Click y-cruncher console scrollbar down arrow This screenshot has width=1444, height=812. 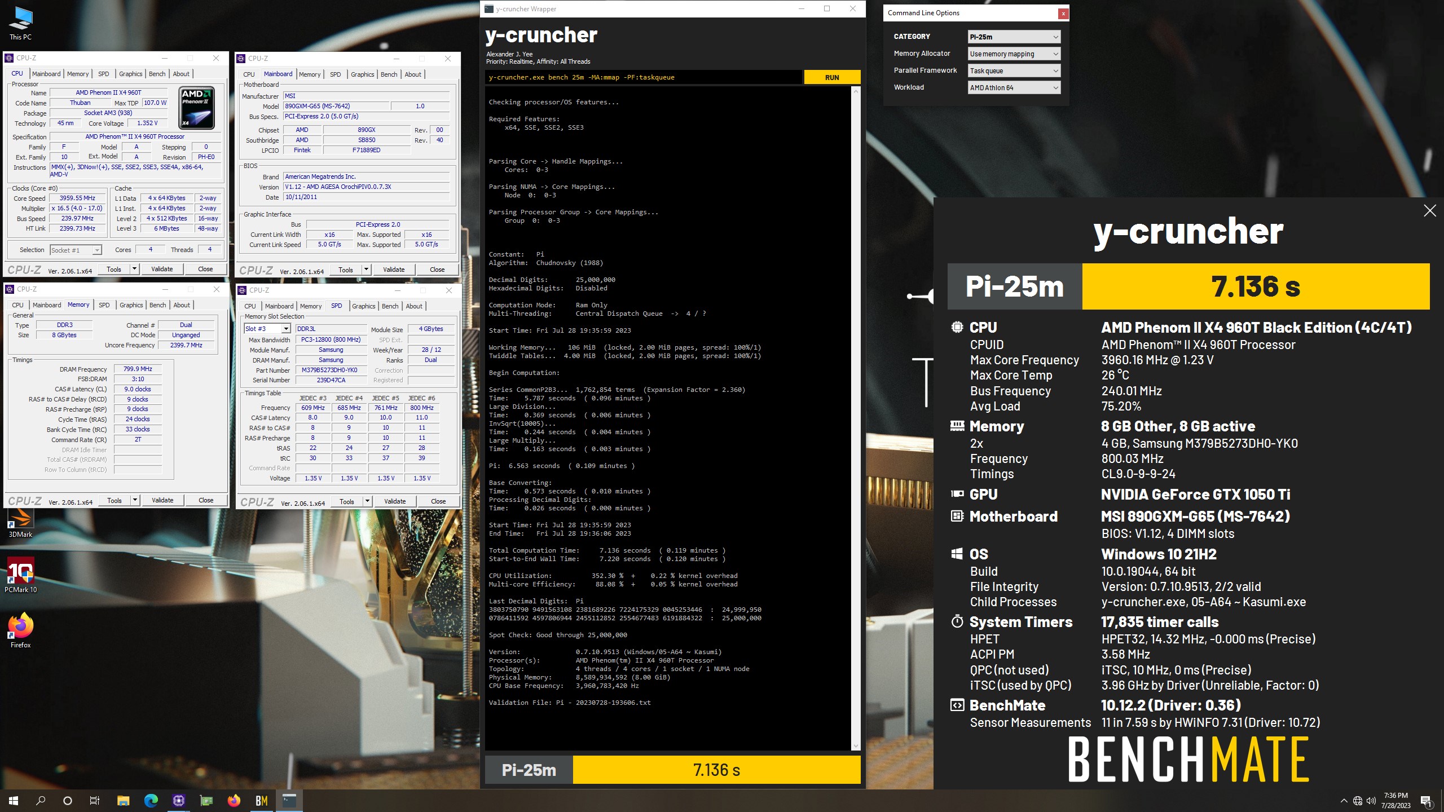click(x=856, y=746)
